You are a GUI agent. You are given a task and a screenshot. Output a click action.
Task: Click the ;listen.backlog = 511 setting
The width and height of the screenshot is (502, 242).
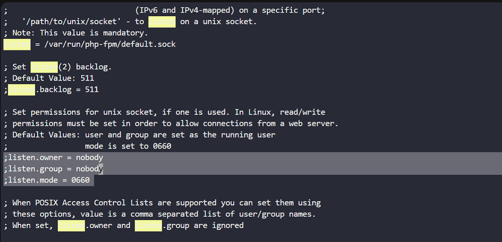coord(51,90)
